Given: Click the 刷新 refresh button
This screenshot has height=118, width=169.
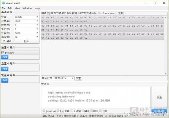Looking at the screenshot, I should [x=7, y=41].
